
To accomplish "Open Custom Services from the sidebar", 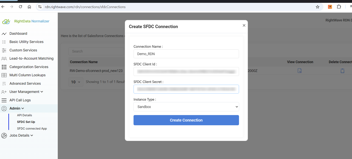I will click(x=23, y=50).
